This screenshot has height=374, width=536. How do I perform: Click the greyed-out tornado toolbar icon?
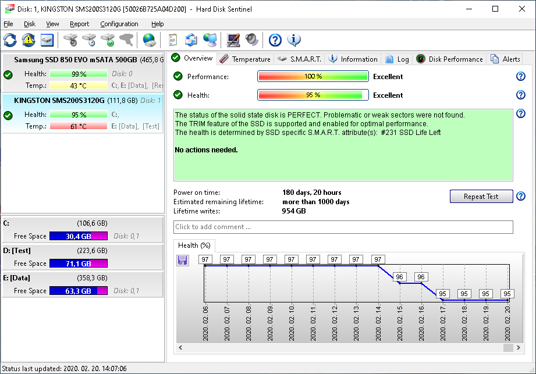126,40
